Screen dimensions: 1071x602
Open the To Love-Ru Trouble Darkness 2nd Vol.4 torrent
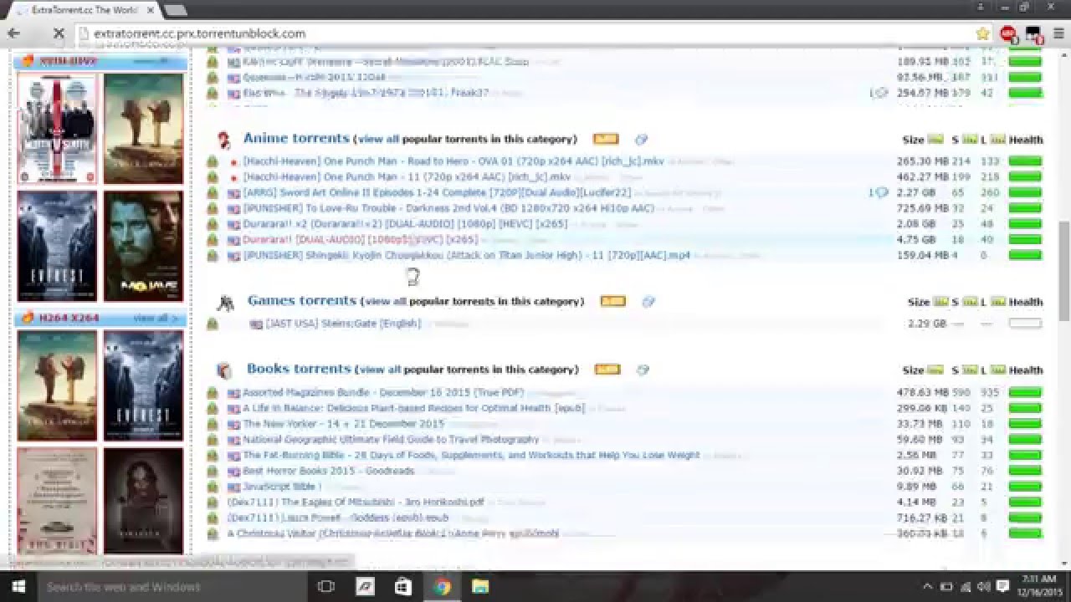(x=448, y=208)
